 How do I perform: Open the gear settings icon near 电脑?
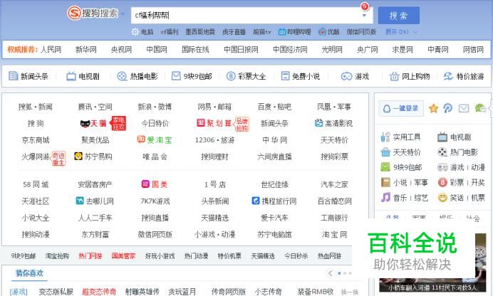pyautogui.click(x=135, y=32)
